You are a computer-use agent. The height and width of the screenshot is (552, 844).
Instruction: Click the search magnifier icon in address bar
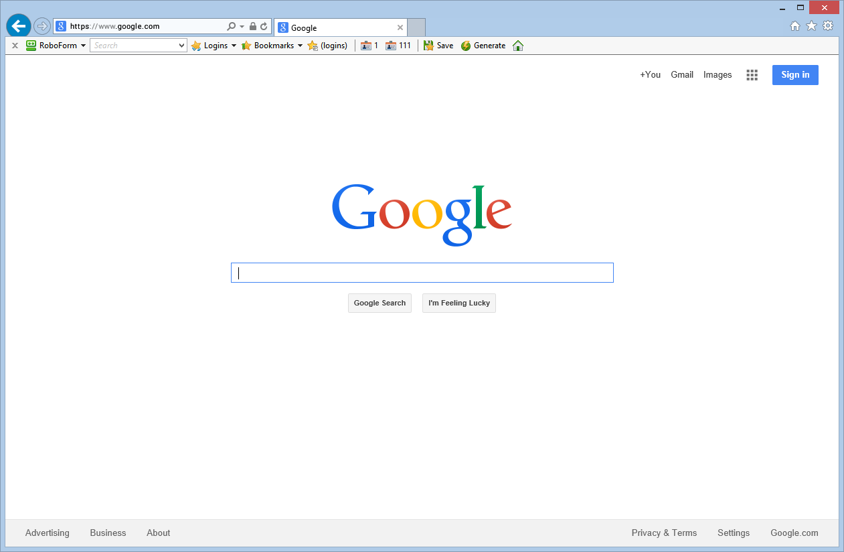coord(232,27)
